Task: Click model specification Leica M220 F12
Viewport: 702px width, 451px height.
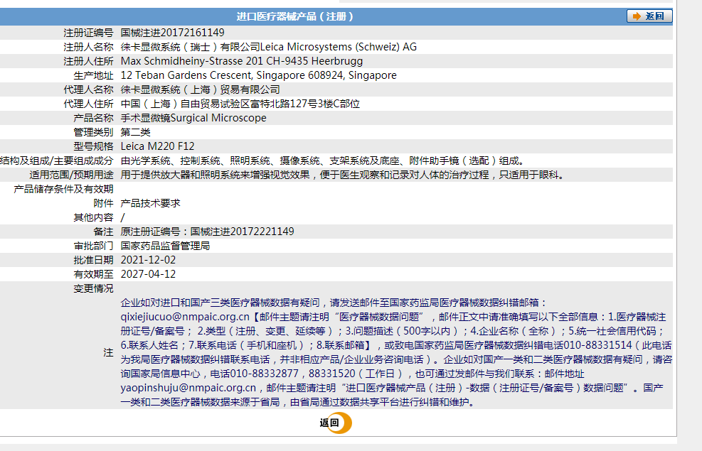Action: [158, 146]
